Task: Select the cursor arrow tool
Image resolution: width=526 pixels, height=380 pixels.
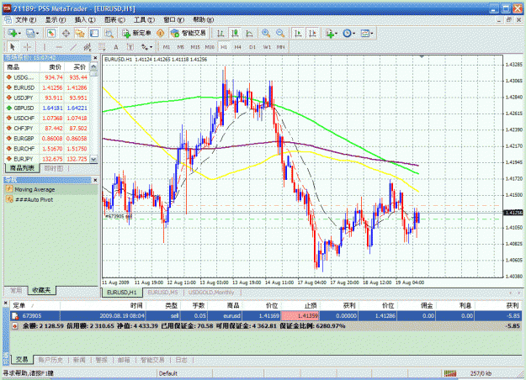Action: tap(13, 47)
